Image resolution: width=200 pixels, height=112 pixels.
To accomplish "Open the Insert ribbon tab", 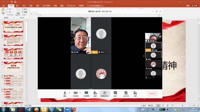I will (x=17, y=6).
